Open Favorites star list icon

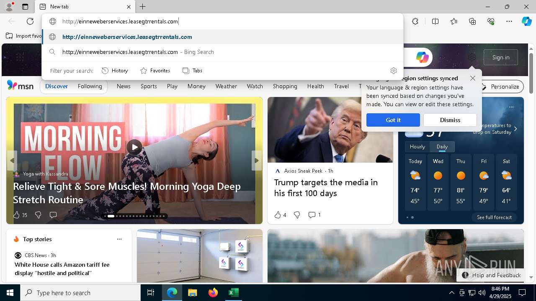[454, 21]
